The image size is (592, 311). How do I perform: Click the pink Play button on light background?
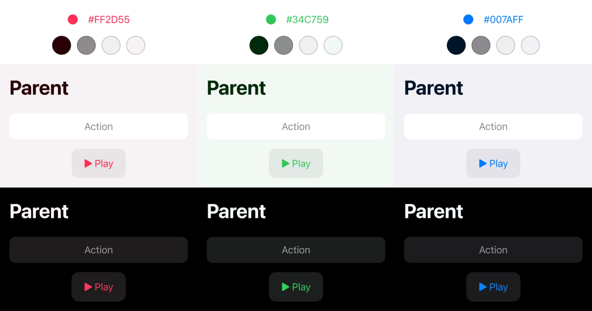[x=98, y=164]
